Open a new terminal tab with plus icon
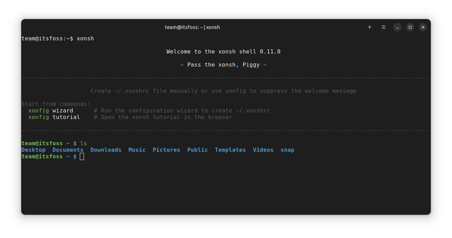The image size is (452, 238). coord(369,27)
